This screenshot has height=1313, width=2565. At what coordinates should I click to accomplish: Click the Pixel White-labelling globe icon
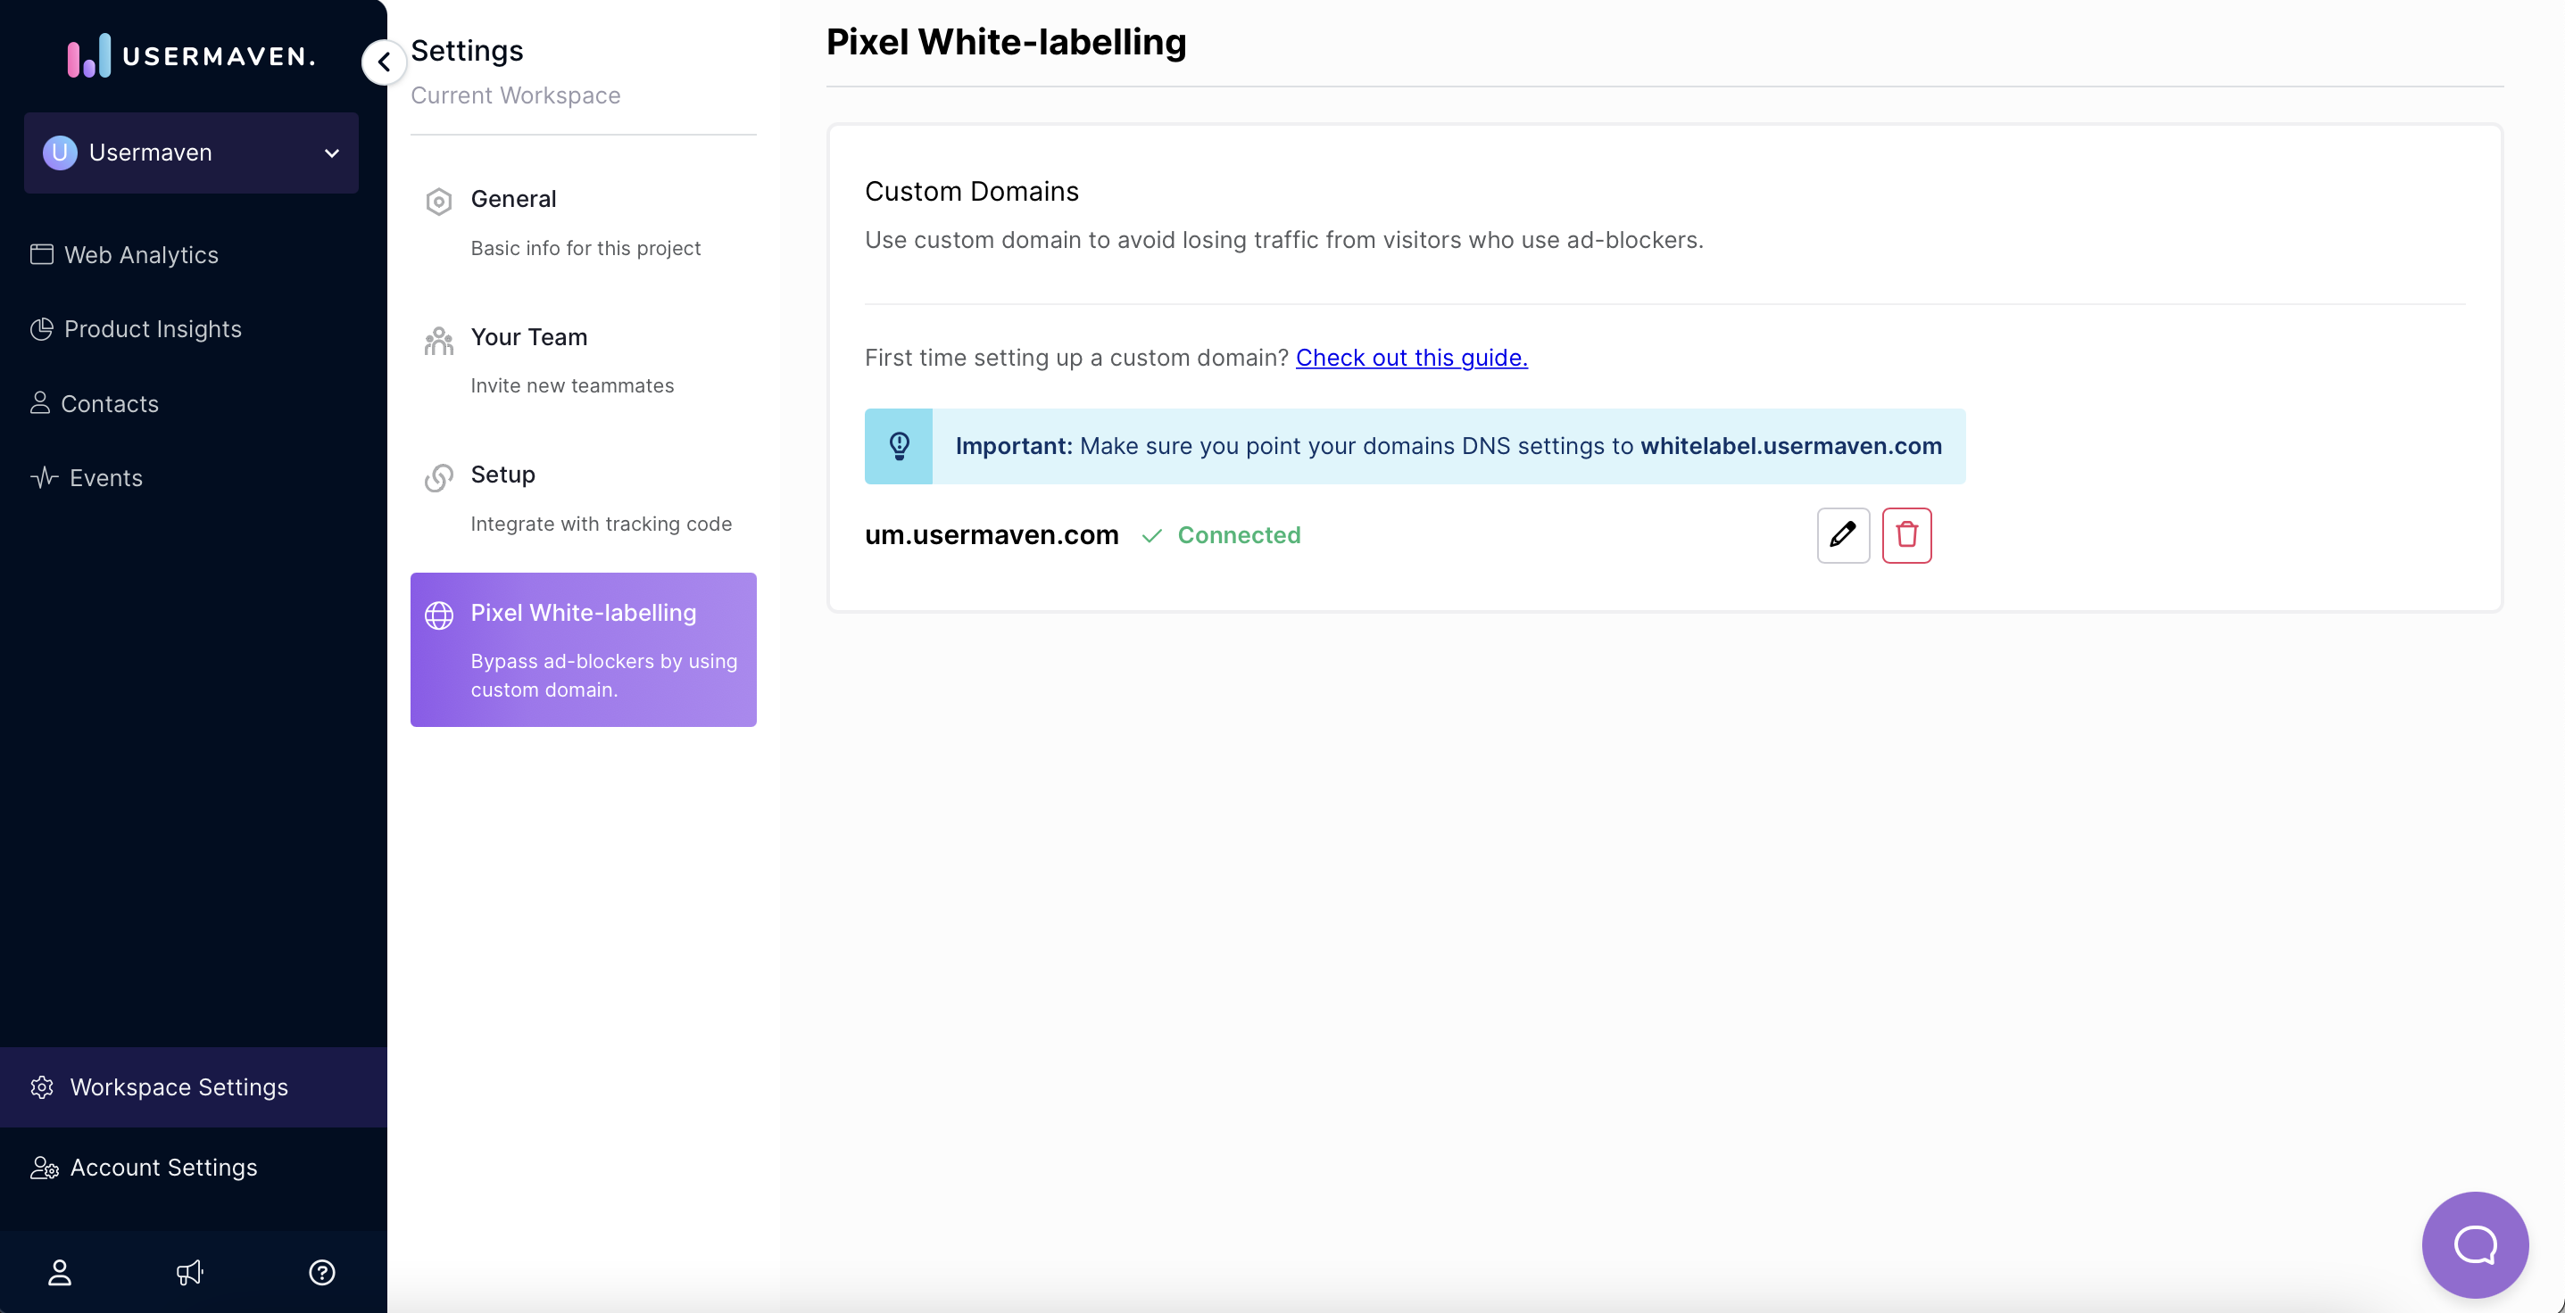439,616
